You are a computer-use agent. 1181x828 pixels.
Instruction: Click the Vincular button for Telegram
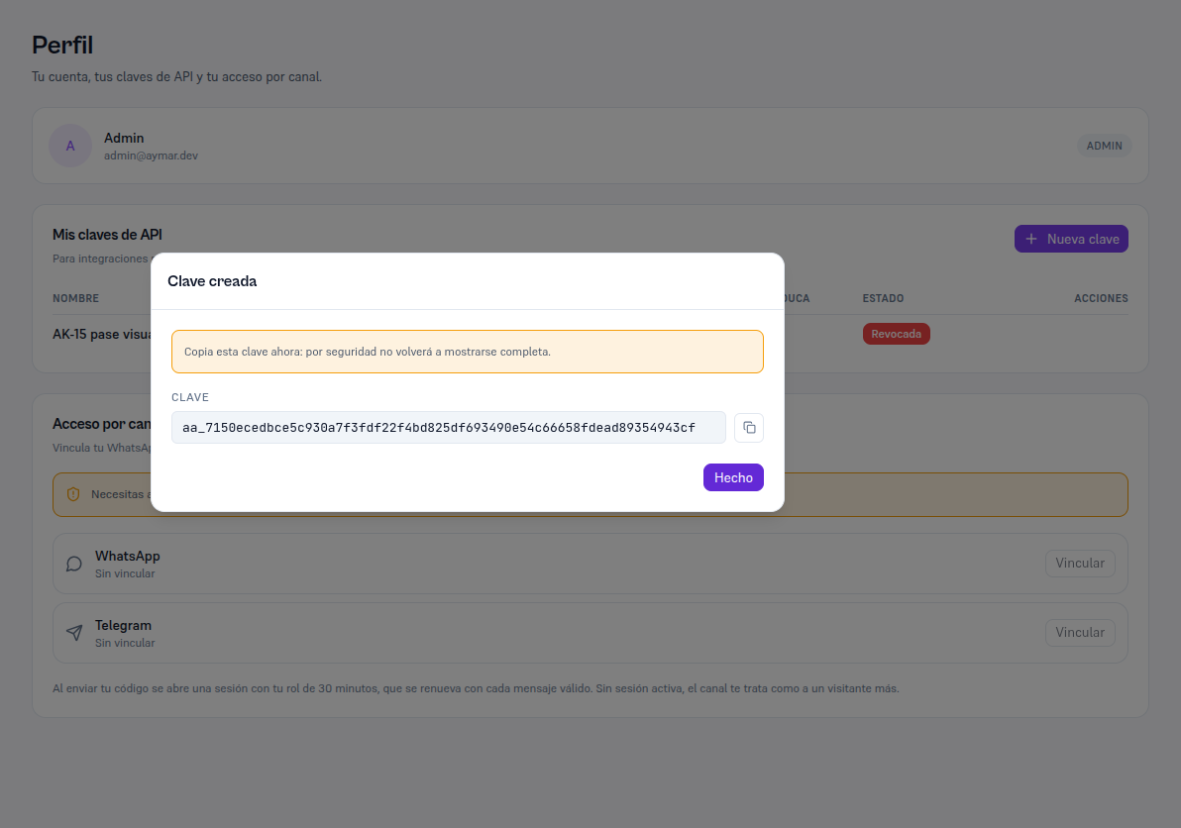click(x=1079, y=632)
